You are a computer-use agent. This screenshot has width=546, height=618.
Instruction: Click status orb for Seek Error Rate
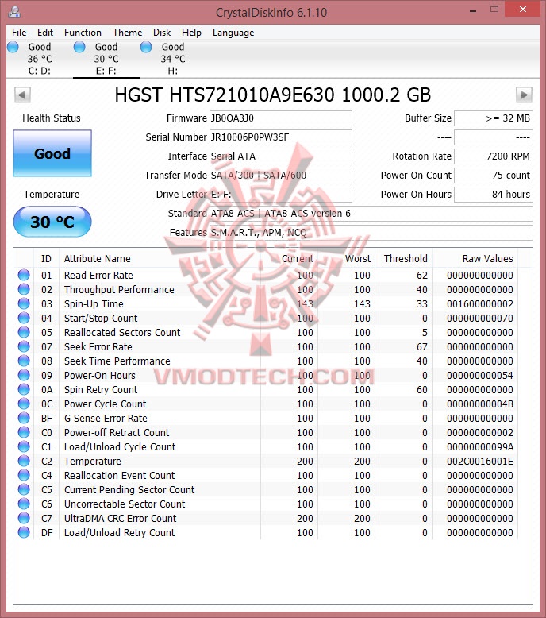[24, 346]
